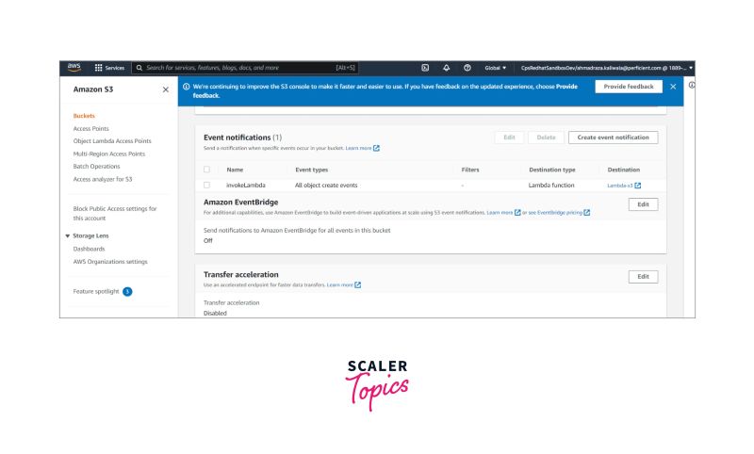Click the All object create events cell
The height and width of the screenshot is (454, 754).
pyautogui.click(x=326, y=185)
